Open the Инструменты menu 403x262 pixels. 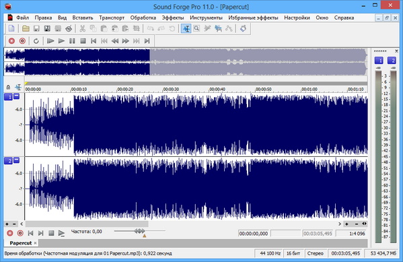tap(206, 18)
